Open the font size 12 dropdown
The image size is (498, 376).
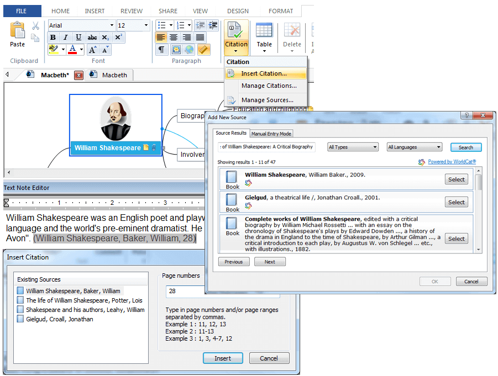click(146, 25)
